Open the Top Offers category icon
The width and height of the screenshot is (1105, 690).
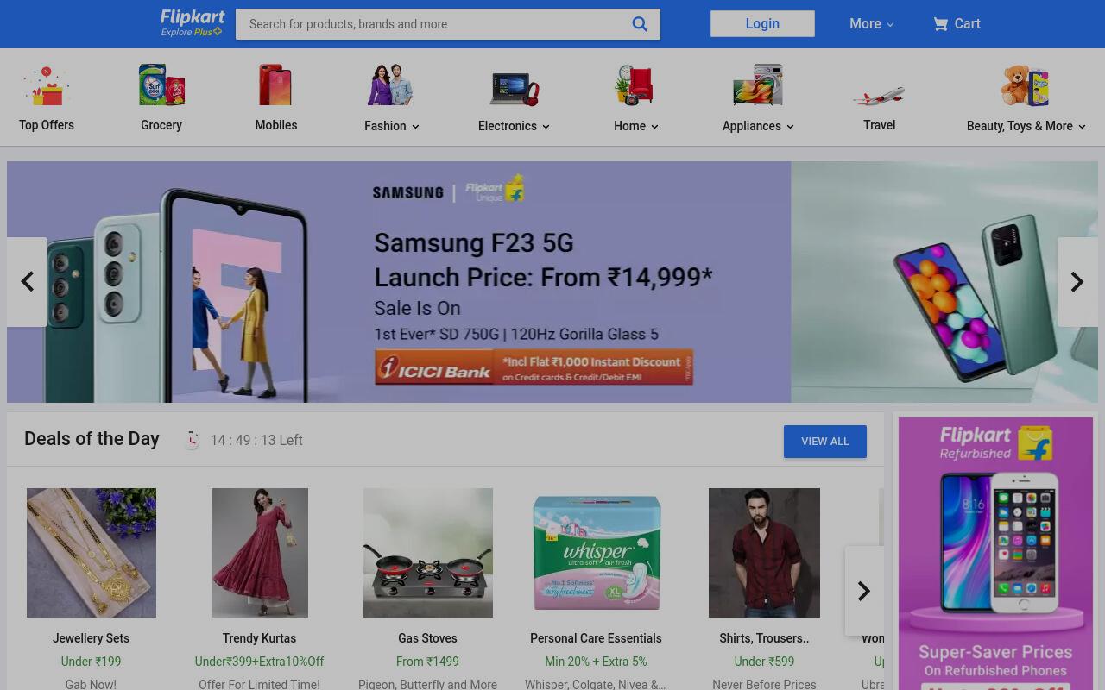point(47,86)
